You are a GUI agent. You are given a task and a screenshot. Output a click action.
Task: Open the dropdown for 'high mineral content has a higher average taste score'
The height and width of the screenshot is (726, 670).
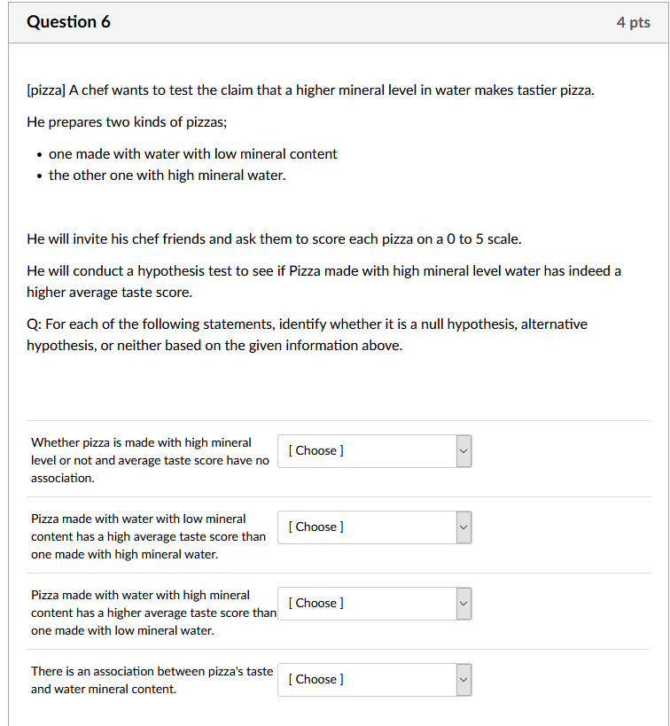tap(374, 603)
